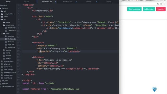This screenshot has height=94, width=167.
Task: Click the file icon beside TabMovie.vue
Action: (6, 31)
